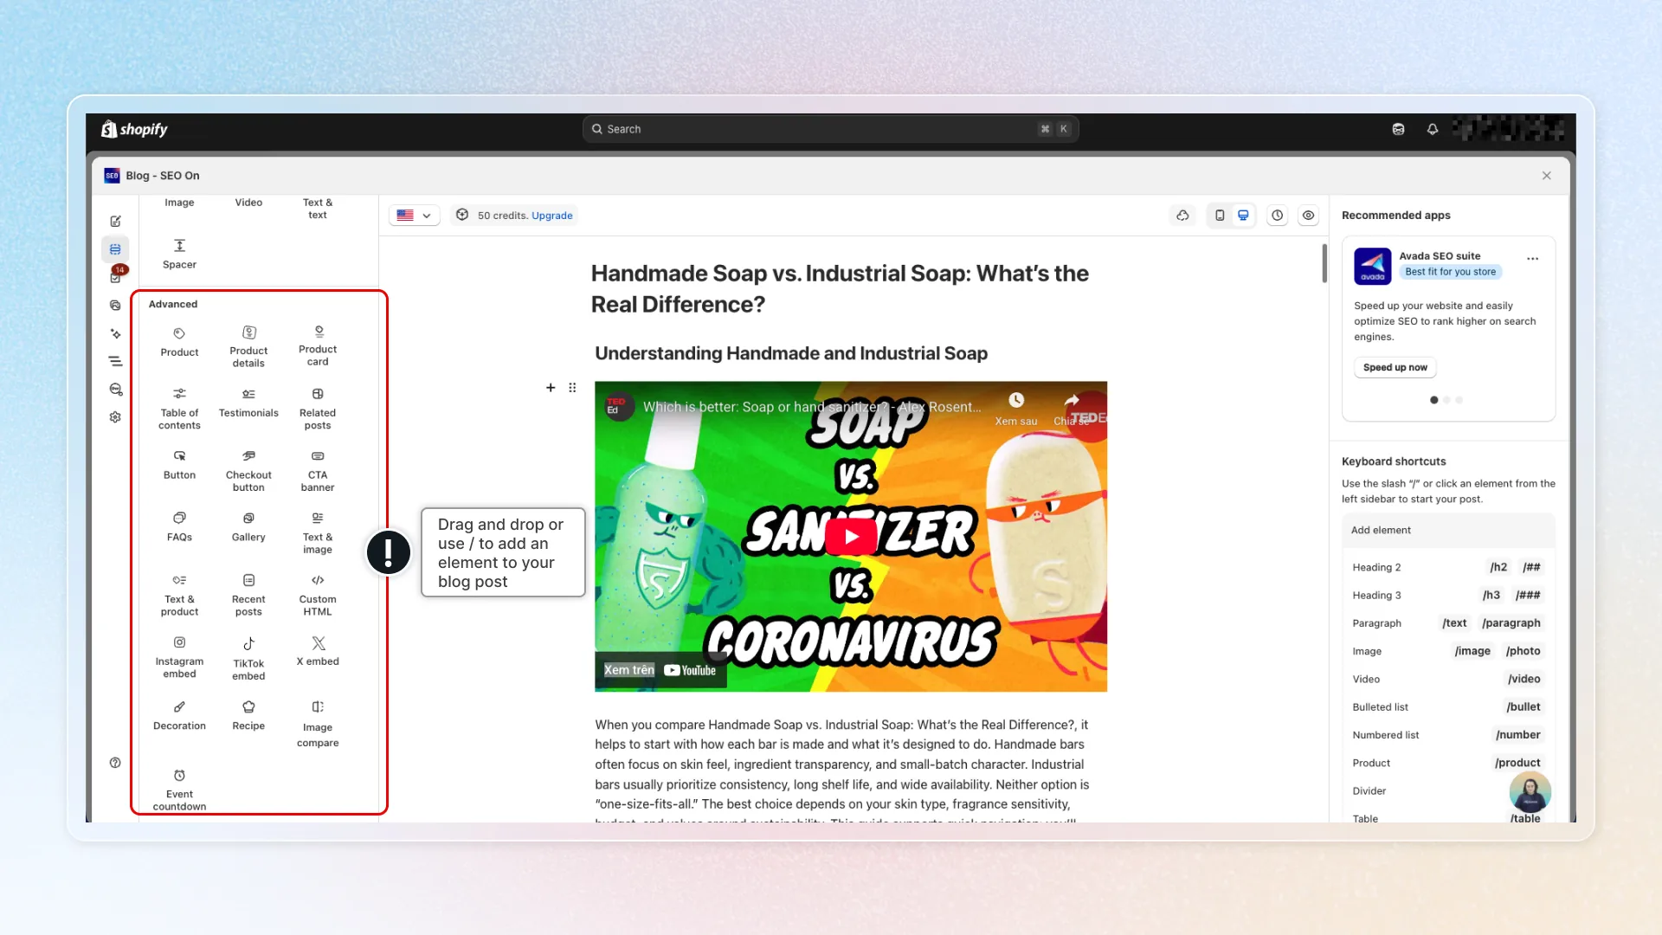Play the embedded YouTube video
This screenshot has width=1662, height=935.
pyautogui.click(x=851, y=537)
